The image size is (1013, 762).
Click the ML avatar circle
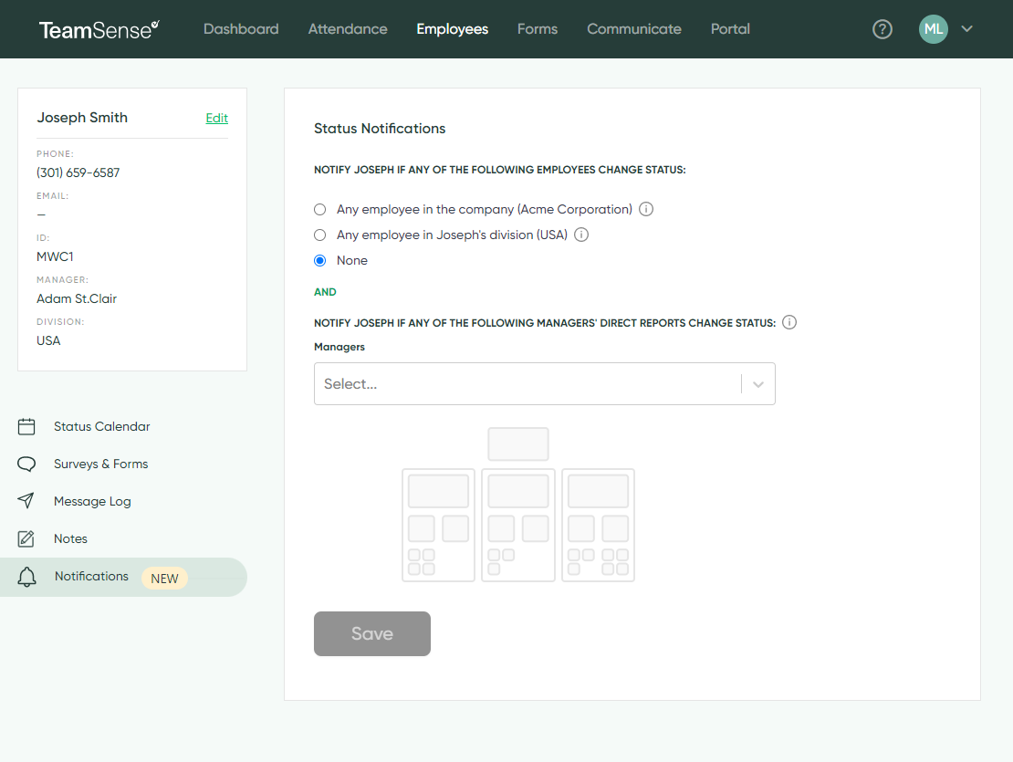pos(933,28)
